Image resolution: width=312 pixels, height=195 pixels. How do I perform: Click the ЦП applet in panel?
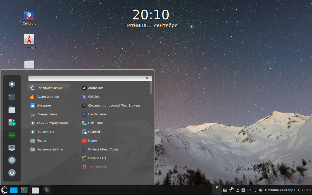pyautogui.click(x=217, y=190)
